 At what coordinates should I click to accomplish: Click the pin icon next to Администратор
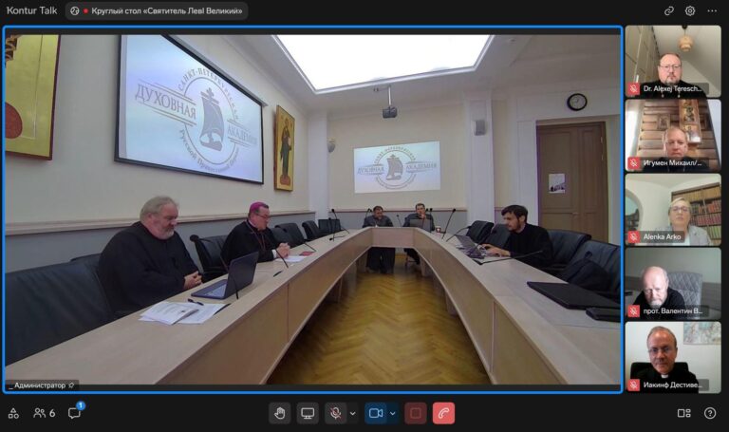71,385
